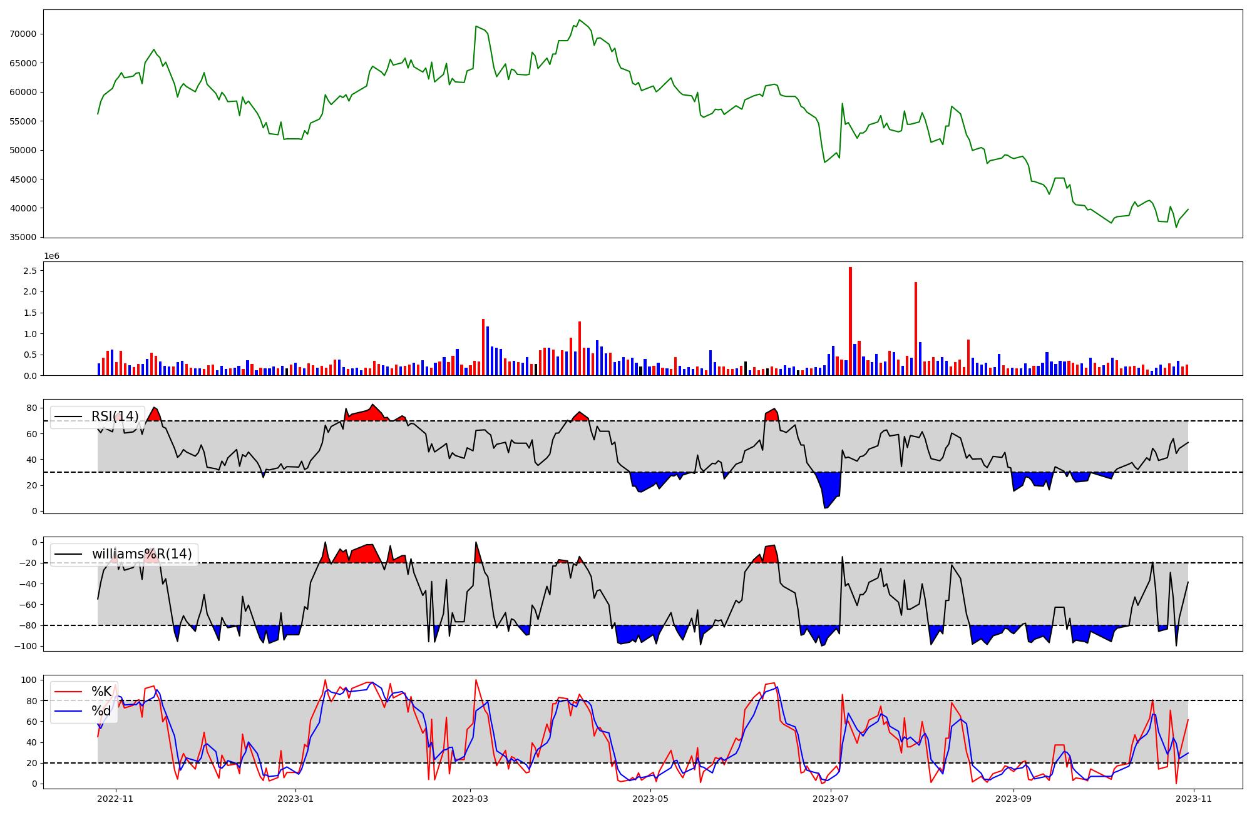Click the williams%R(14) legend entry
The width and height of the screenshot is (1252, 813).
point(141,554)
